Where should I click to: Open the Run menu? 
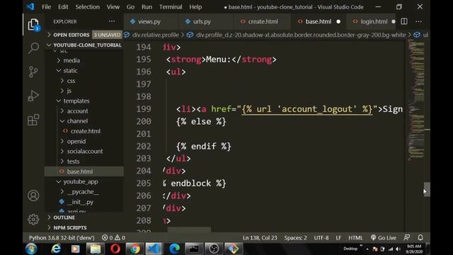coord(147,6)
